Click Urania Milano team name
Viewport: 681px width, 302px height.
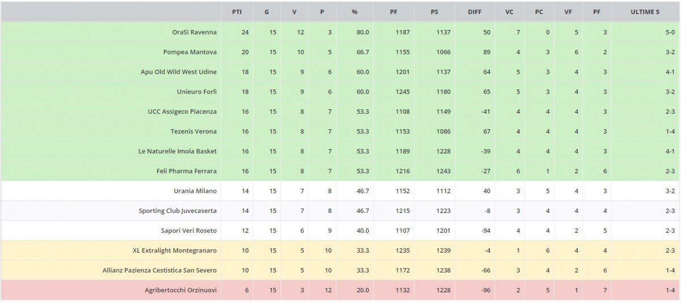pos(195,191)
